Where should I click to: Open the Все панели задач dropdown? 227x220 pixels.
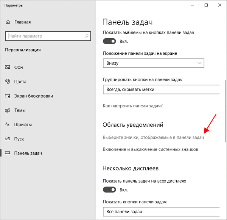tap(161, 212)
